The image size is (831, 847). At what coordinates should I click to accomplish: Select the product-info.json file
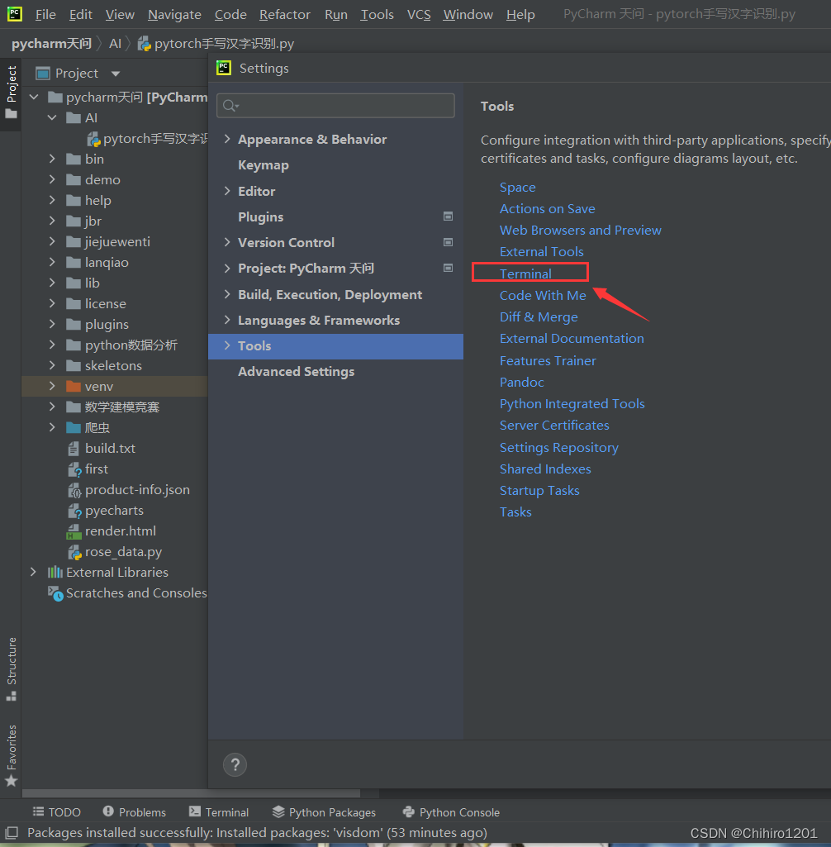128,489
